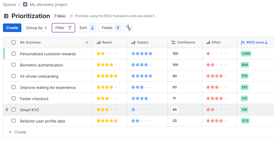Click the auto-save circular arrows icon
Image resolution: width=274 pixels, height=143 pixels.
129,28
